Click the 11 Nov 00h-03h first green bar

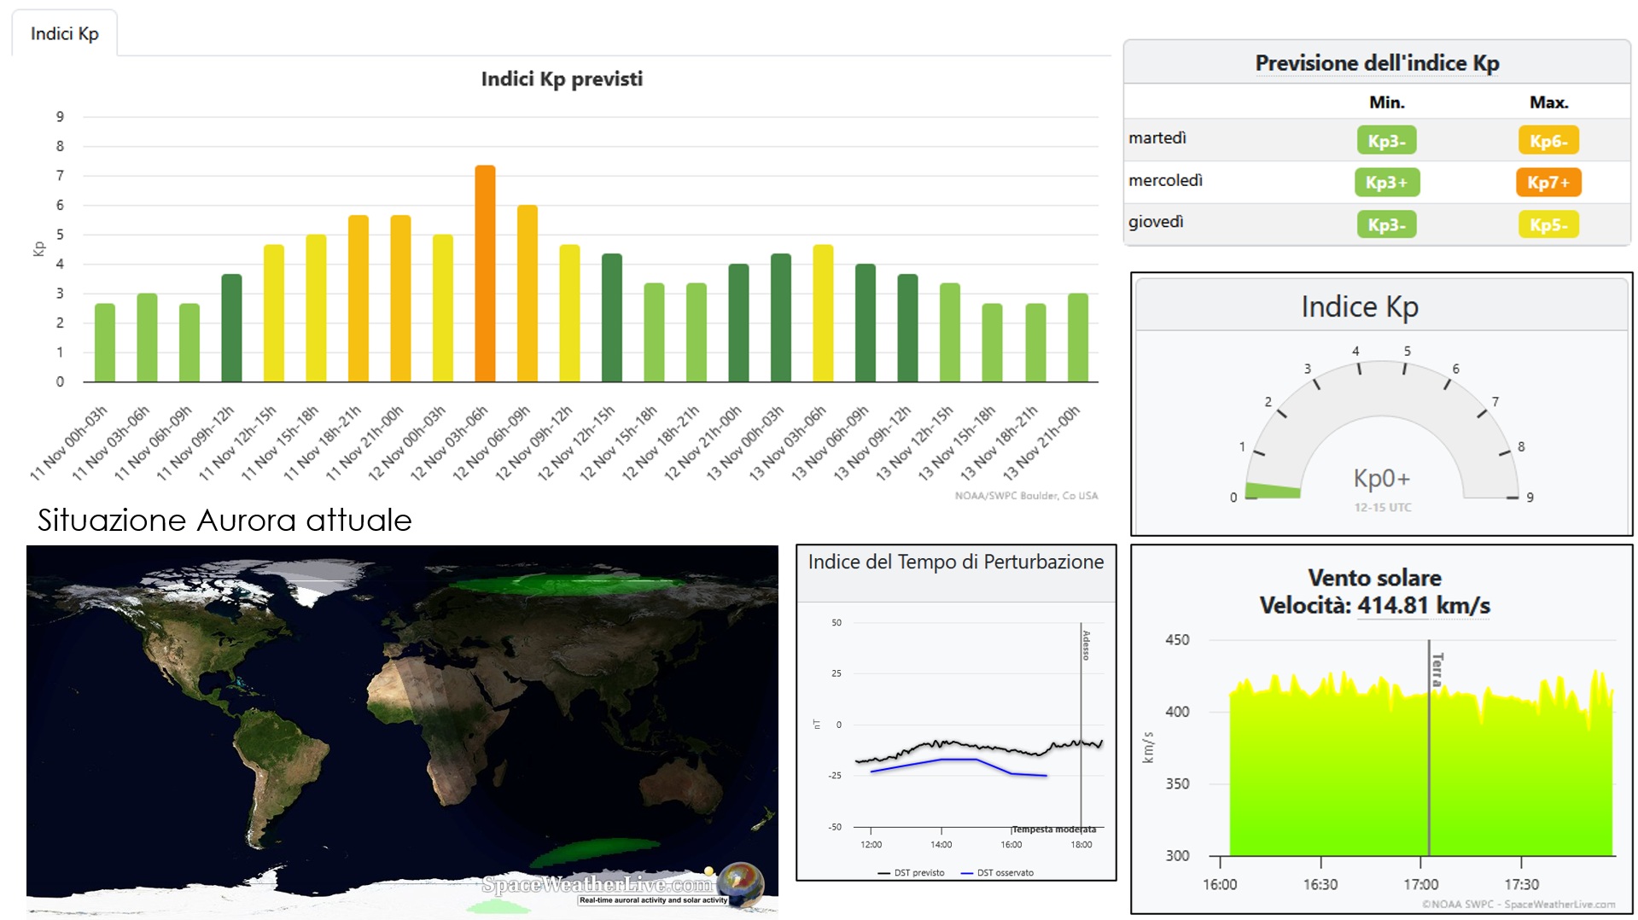[x=105, y=343]
